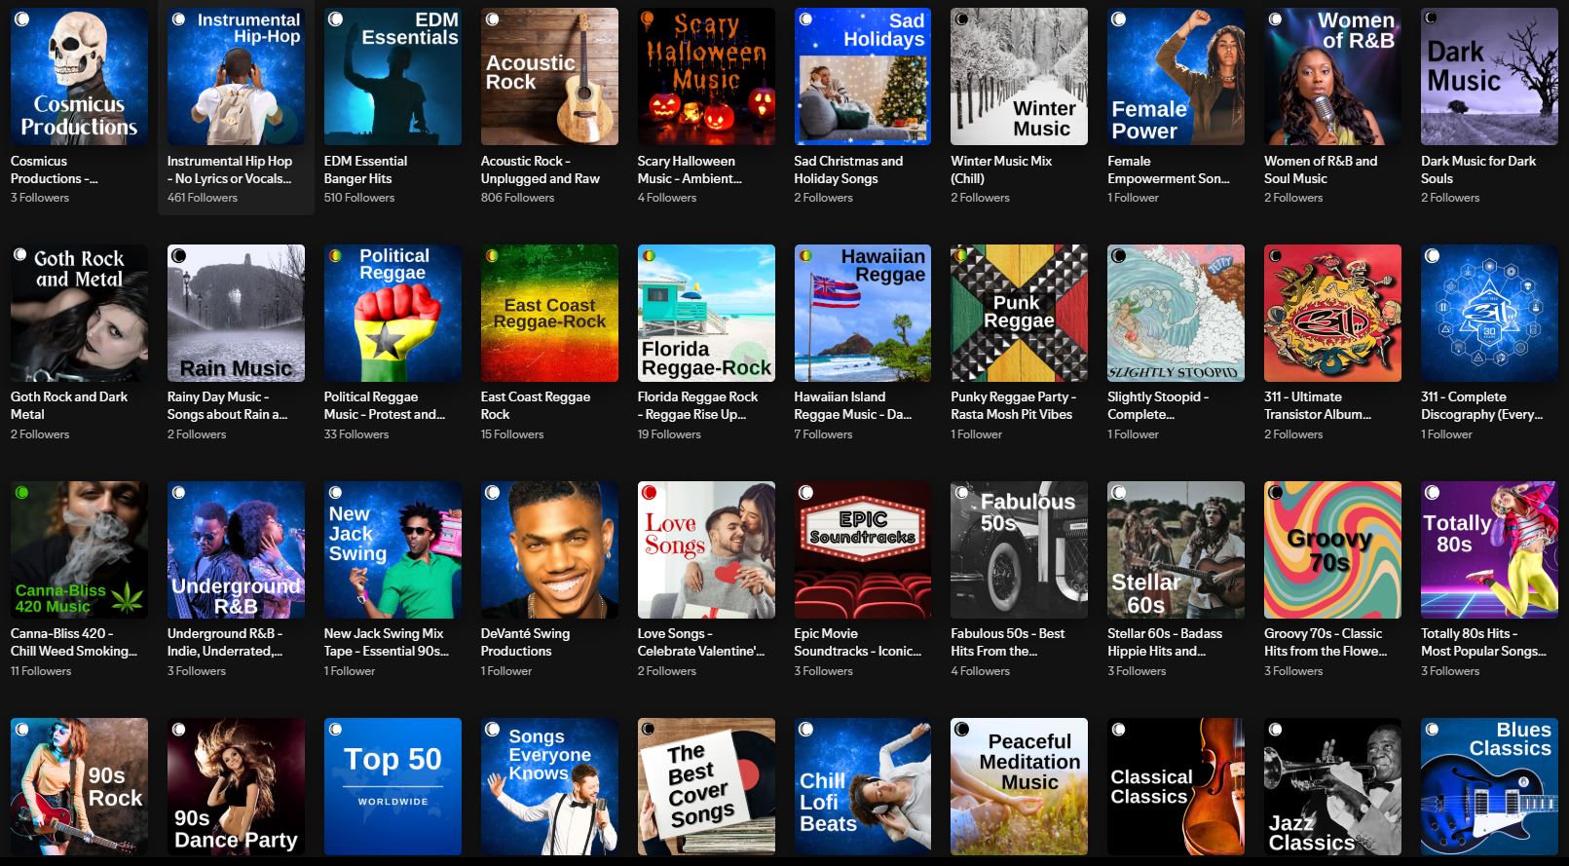Viewport: 1569px width, 866px height.
Task: Open the blue 311 Complete Discography cover
Action: (x=1489, y=313)
